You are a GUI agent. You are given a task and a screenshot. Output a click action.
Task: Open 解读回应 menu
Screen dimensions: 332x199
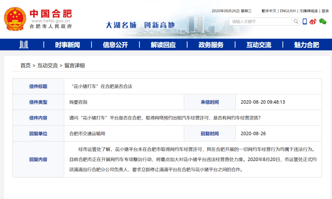tap(163, 45)
